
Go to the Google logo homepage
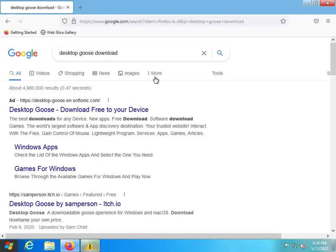(23, 53)
